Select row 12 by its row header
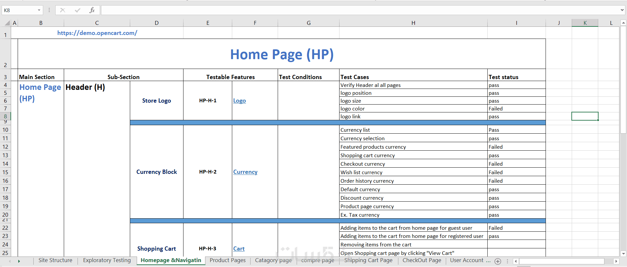 point(5,147)
